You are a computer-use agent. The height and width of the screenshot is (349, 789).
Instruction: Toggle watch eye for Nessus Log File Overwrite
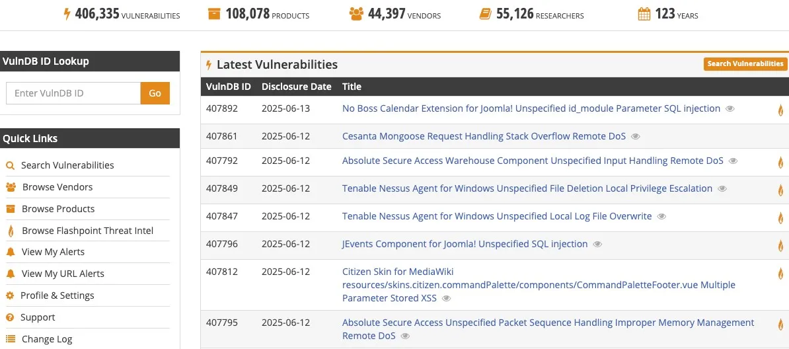click(661, 217)
